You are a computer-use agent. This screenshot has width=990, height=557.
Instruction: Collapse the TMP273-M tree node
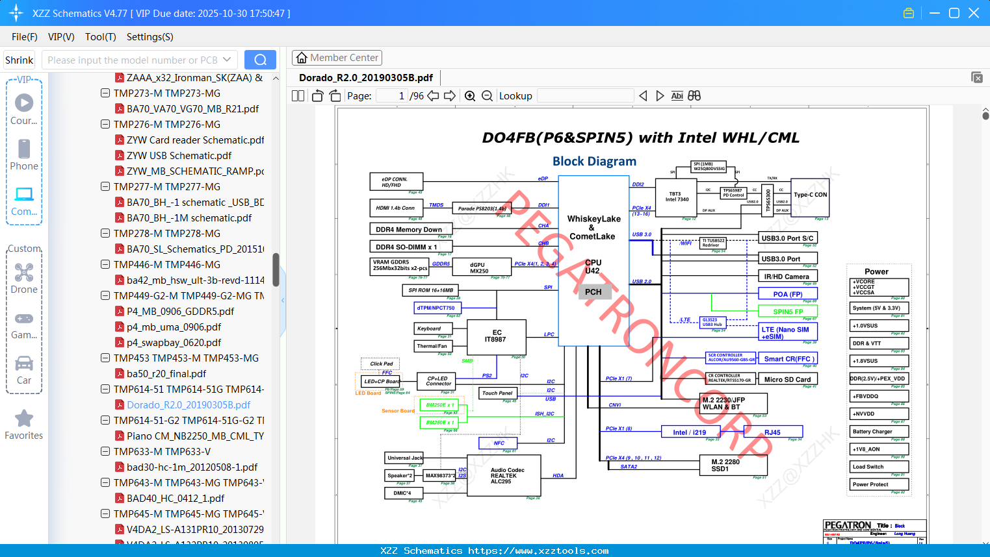click(105, 93)
